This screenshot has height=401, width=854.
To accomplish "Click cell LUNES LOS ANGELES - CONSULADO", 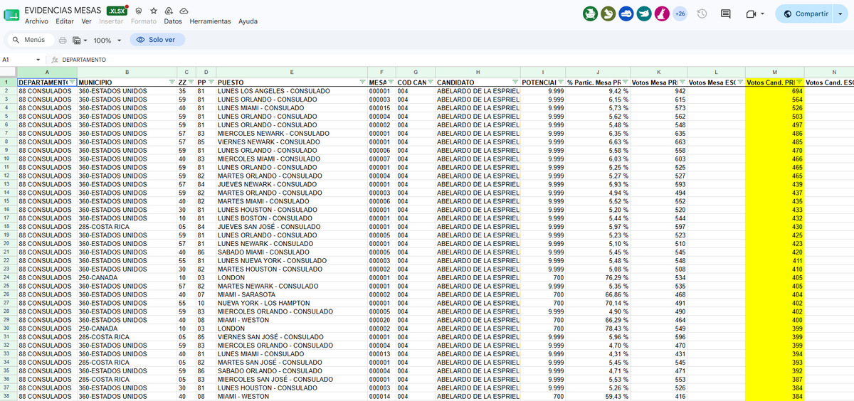I will point(292,91).
